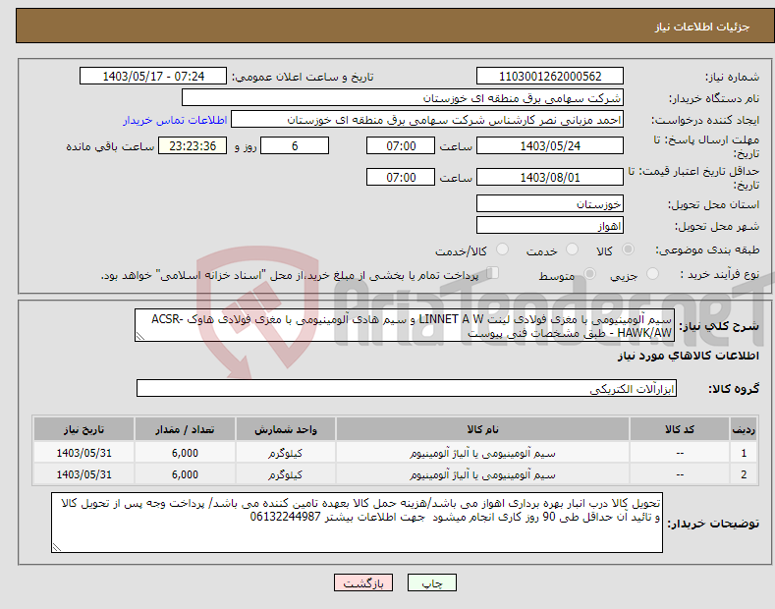This screenshot has width=775, height=609.
Task: Toggle the Islamic treasury payment checkbox
Action: click(492, 273)
